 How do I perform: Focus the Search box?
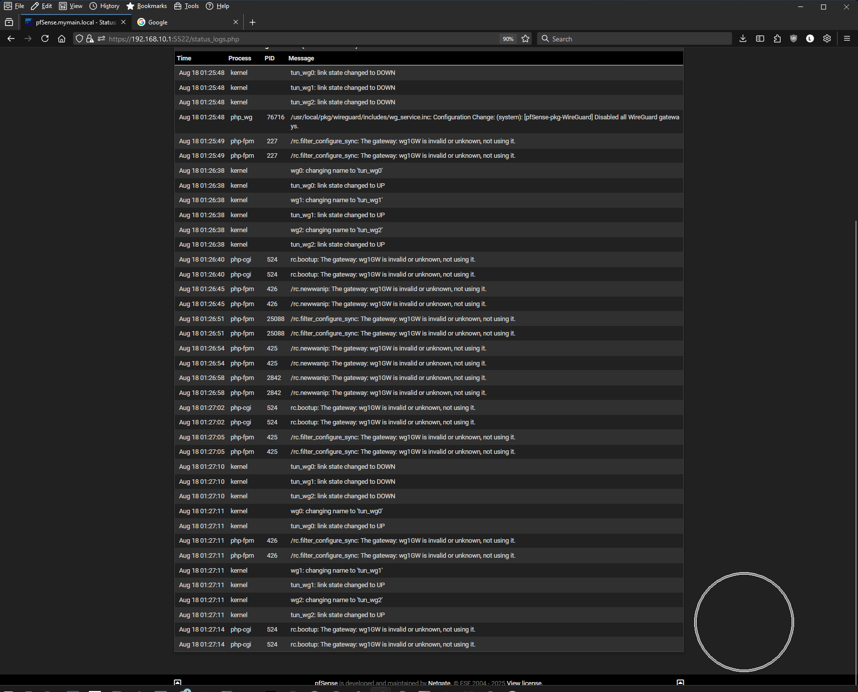tap(634, 39)
